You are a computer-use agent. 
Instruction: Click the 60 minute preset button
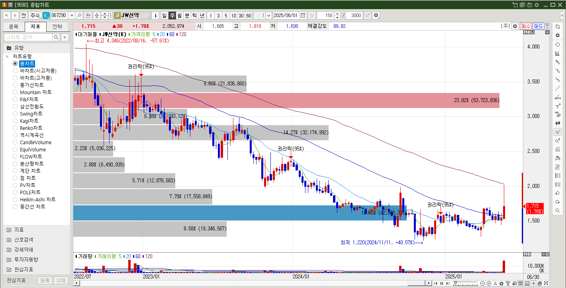coord(249,15)
